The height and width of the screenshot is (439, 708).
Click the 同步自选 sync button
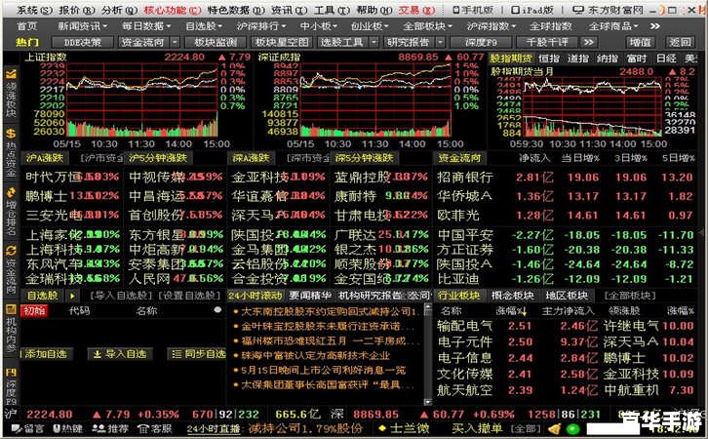(x=197, y=354)
